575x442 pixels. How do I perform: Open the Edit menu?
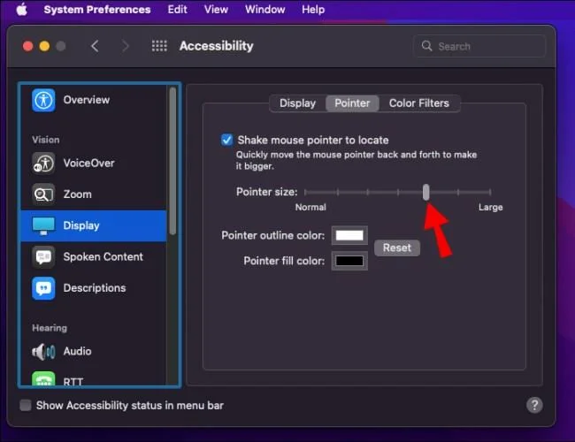(177, 9)
